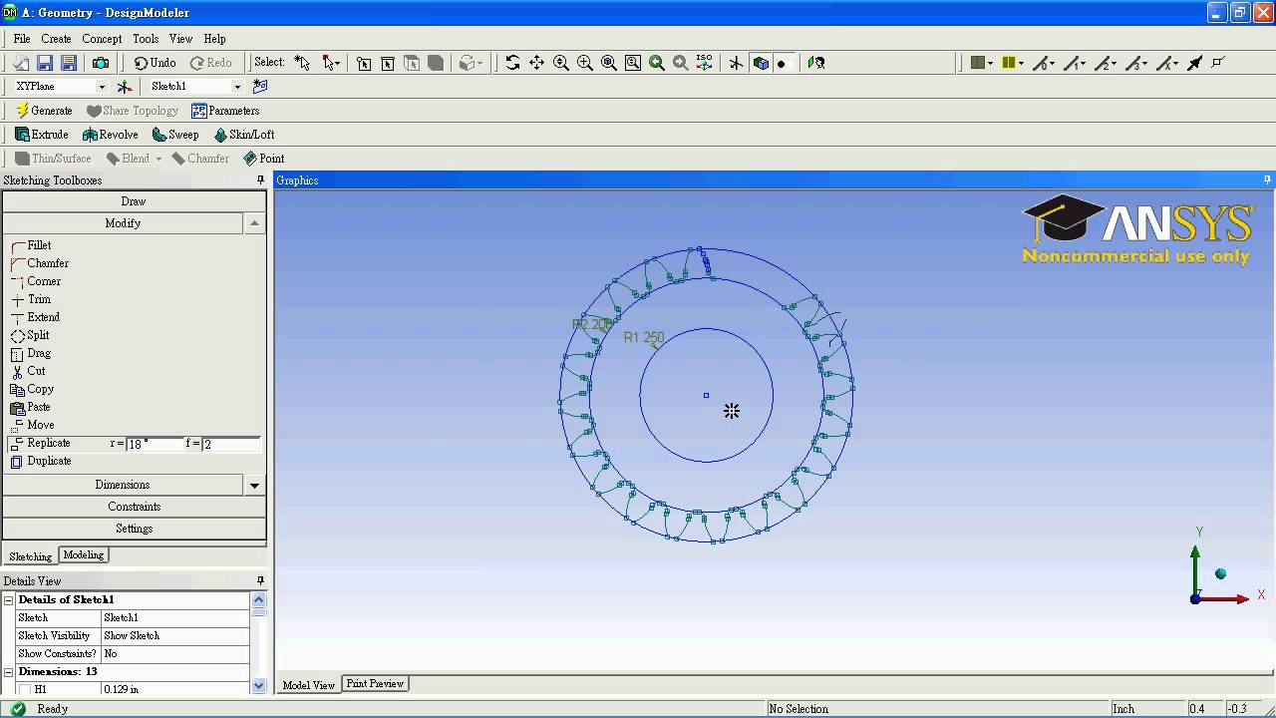1276x718 pixels.
Task: Switch to the Sketching tab
Action: [x=30, y=556]
